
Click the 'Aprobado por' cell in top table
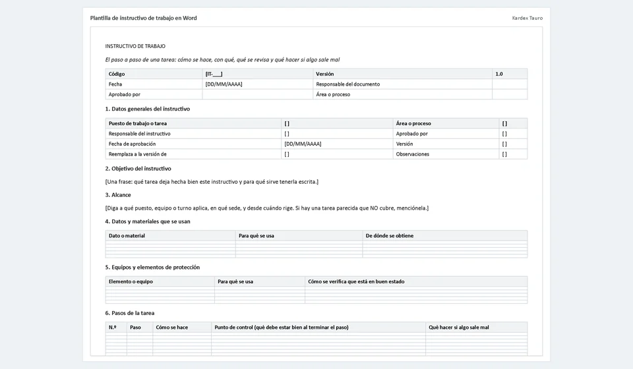pyautogui.click(x=154, y=94)
